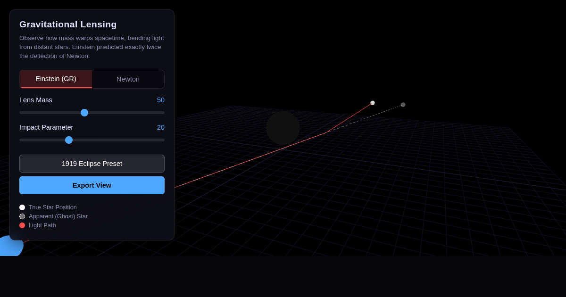Click the Lens Mass value 50
This screenshot has width=566, height=297.
(161, 100)
